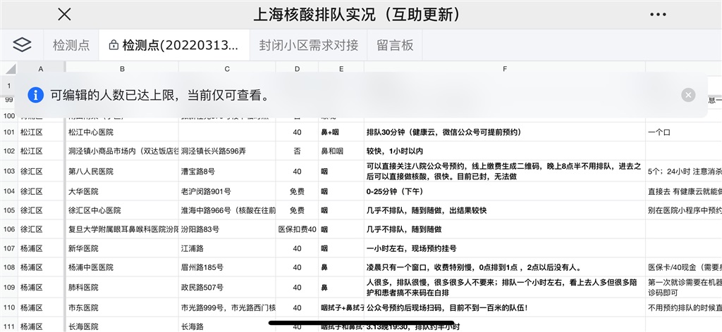Click the 上海核酸排队实况 document title
Viewport: 722px width, 332px height.
pos(360,15)
